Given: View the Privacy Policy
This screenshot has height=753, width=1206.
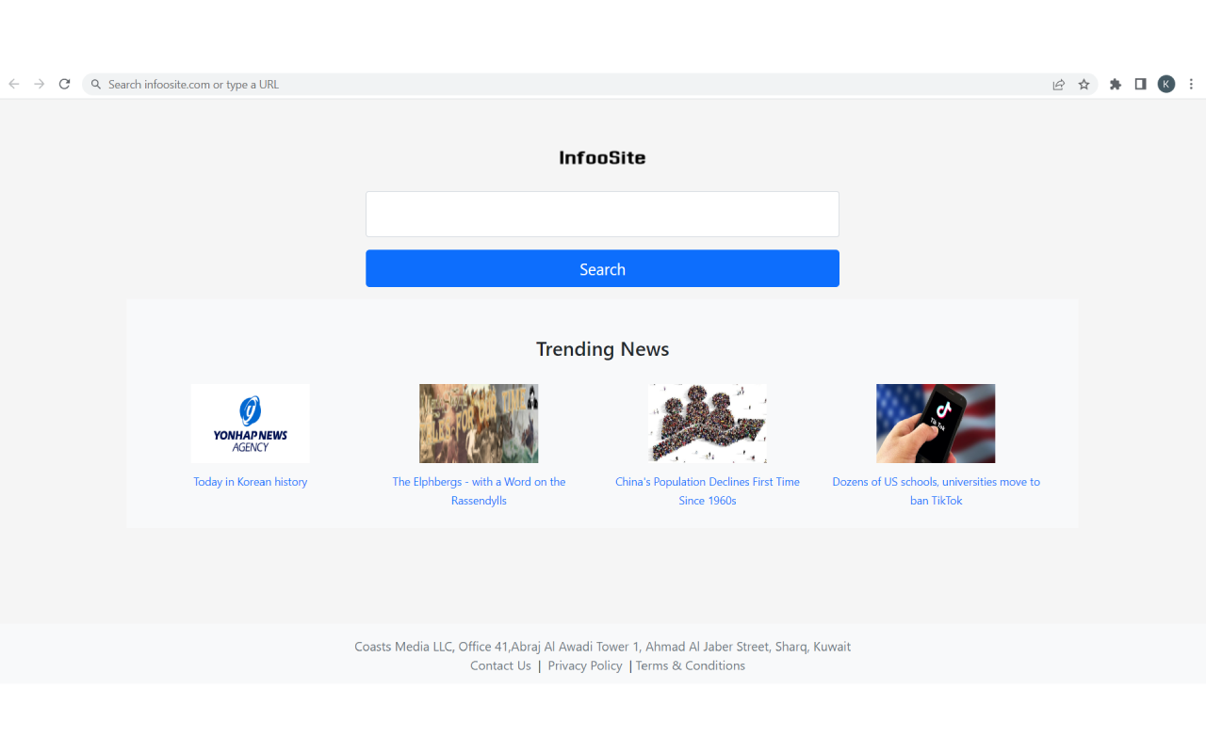Looking at the screenshot, I should point(584,665).
